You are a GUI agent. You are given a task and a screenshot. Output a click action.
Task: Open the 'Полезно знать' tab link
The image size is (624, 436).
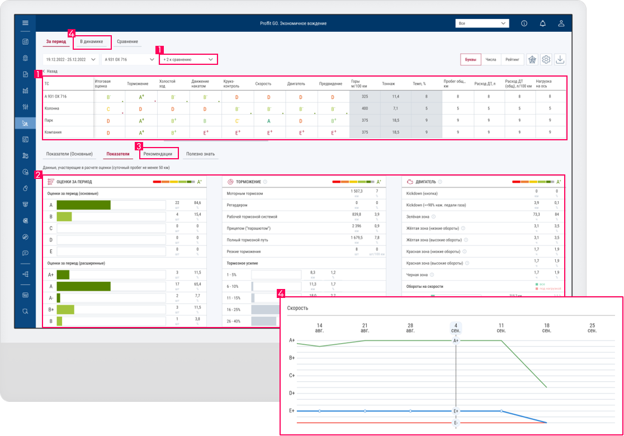tap(200, 154)
